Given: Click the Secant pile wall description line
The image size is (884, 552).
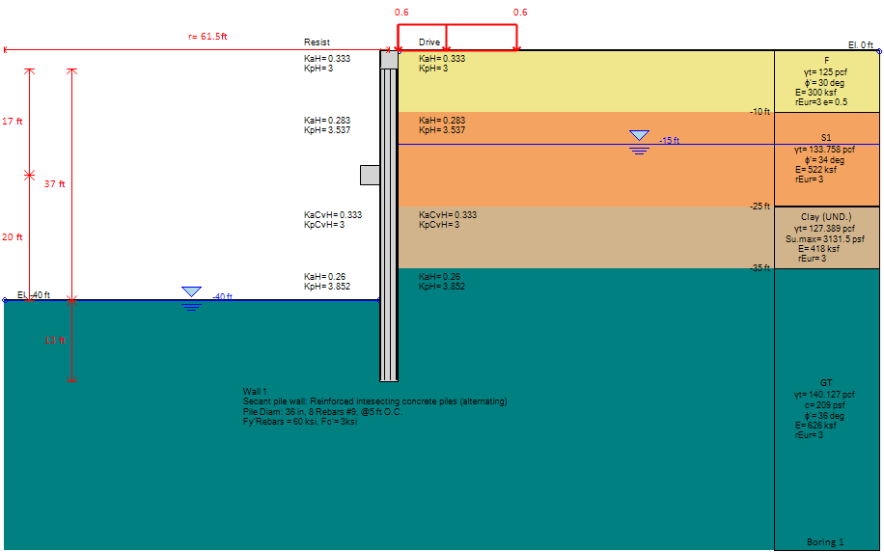Looking at the screenshot, I should point(374,401).
